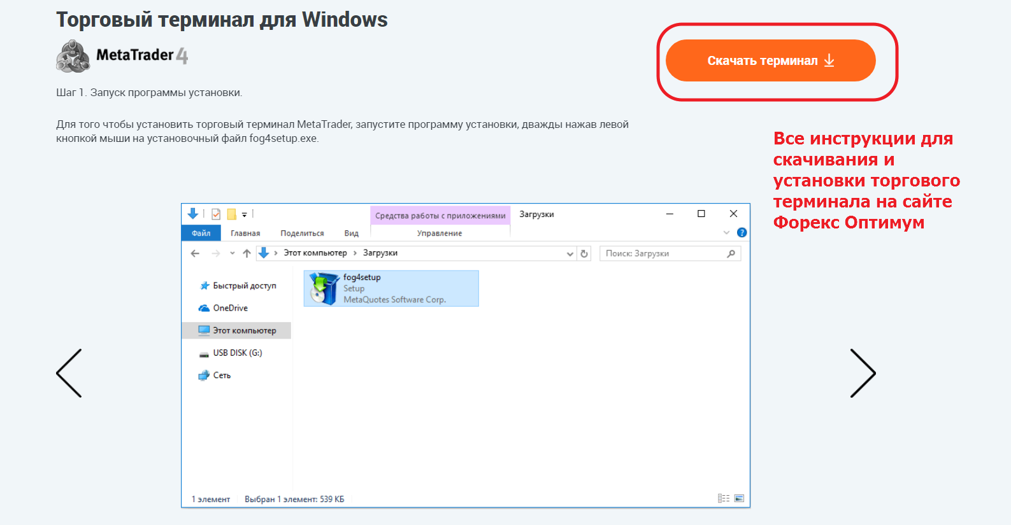
Task: Click the Скачать терминал download button
Action: (x=770, y=60)
